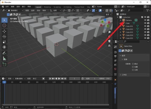Open the pivot point dropdown
Image resolution: width=151 pixels, height=109 pixels.
tap(65, 11)
